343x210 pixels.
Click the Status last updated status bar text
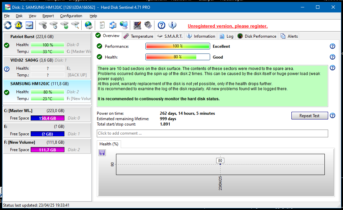36,205
